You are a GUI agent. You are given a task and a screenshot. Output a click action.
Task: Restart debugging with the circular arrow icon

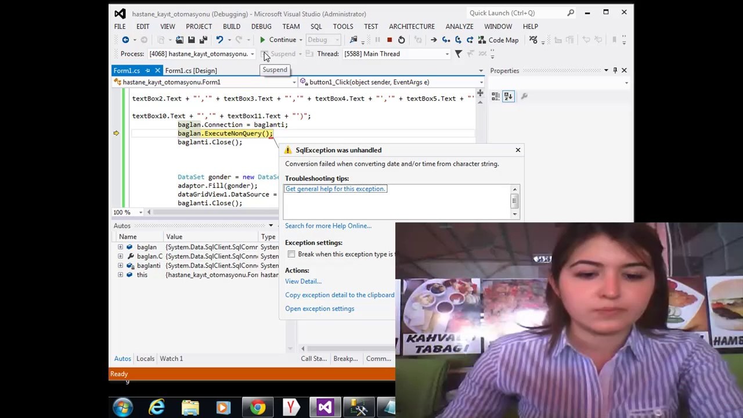[402, 40]
